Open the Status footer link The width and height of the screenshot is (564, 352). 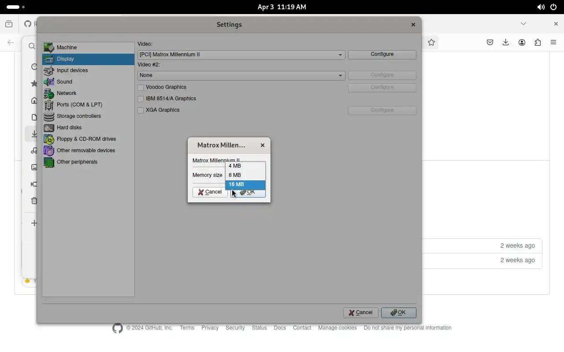[259, 328]
